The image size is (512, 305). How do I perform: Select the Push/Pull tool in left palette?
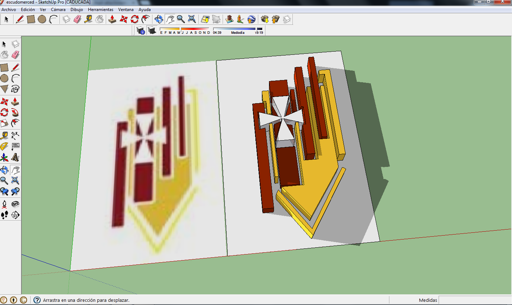pos(15,102)
